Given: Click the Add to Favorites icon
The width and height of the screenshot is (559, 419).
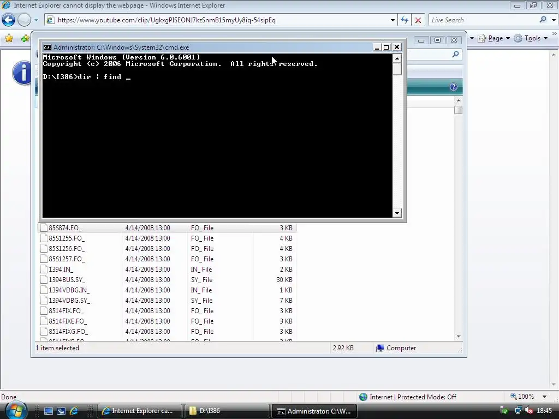Looking at the screenshot, I should tap(25, 38).
